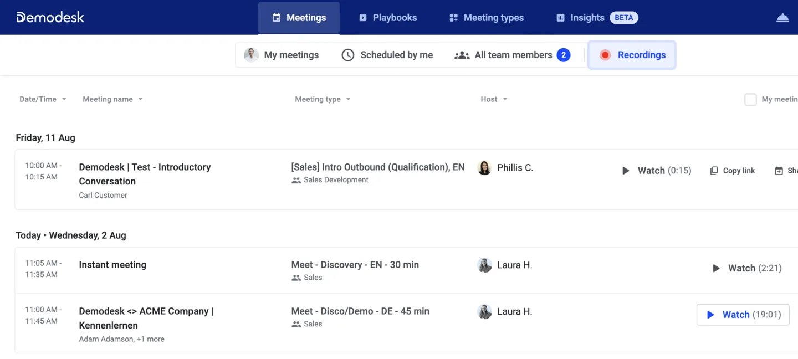
Task: Click the red record icon in Recordings
Action: click(605, 55)
